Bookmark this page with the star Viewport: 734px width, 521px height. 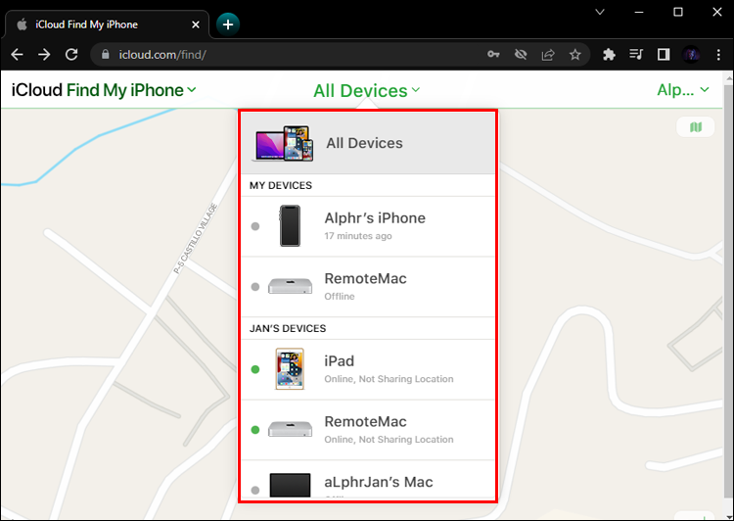pos(574,54)
